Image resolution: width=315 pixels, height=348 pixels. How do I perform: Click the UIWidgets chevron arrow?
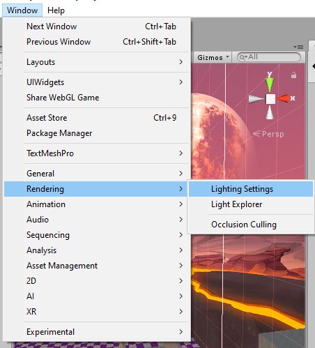[181, 82]
